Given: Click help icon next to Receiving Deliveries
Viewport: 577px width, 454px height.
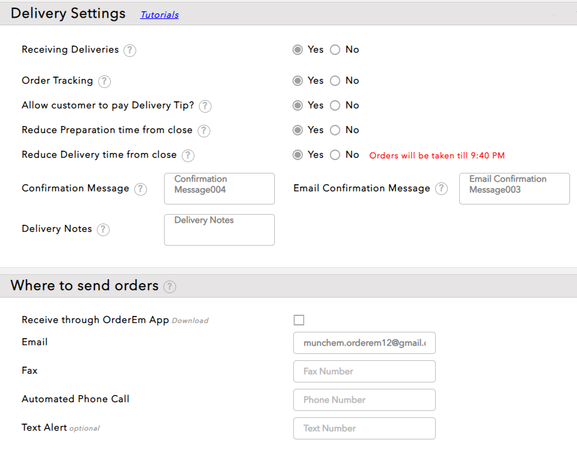Looking at the screenshot, I should (130, 50).
